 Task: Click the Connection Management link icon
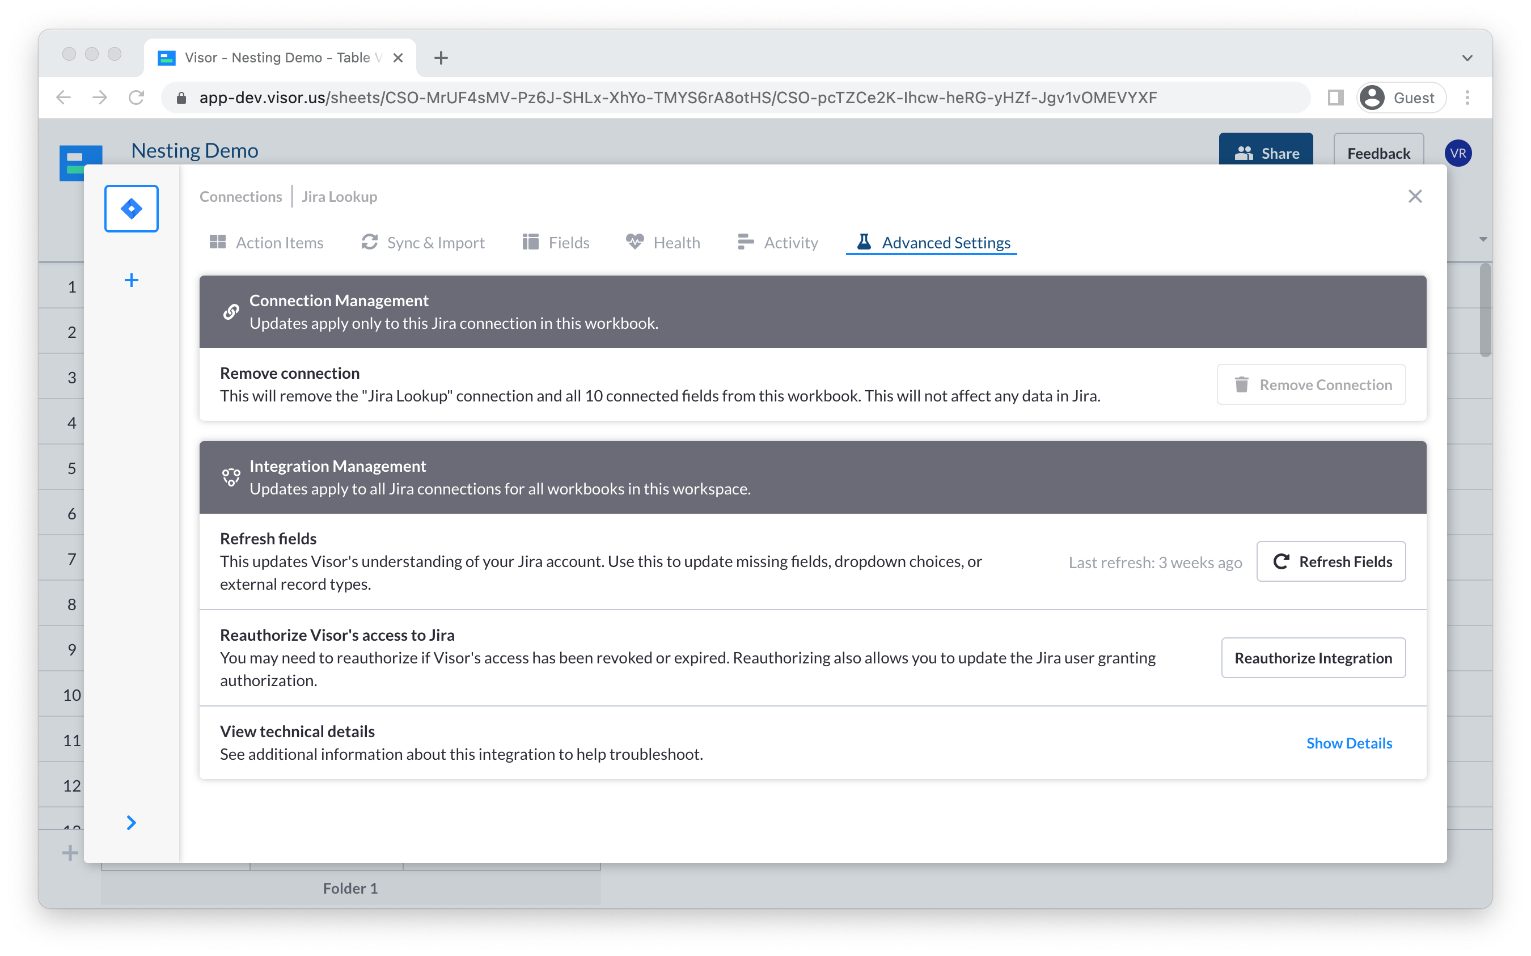tap(231, 312)
